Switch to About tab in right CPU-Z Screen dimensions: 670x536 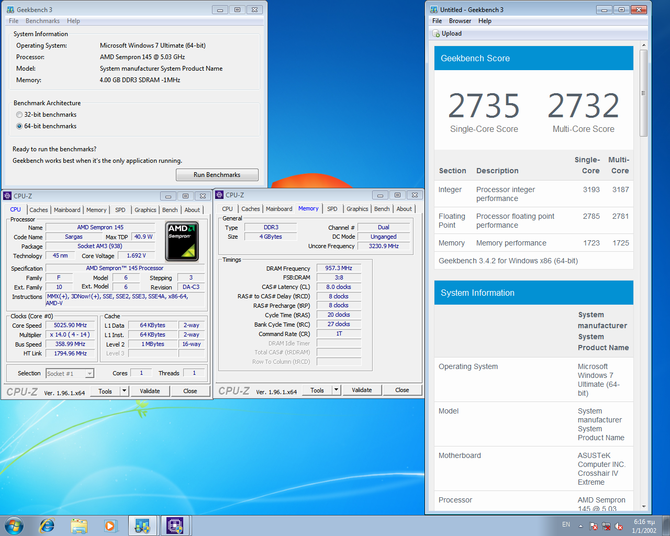(404, 209)
